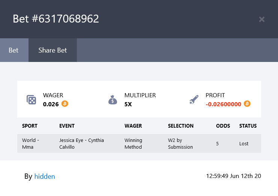Close the bet details dialog
The height and width of the screenshot is (196, 278).
[x=262, y=19]
